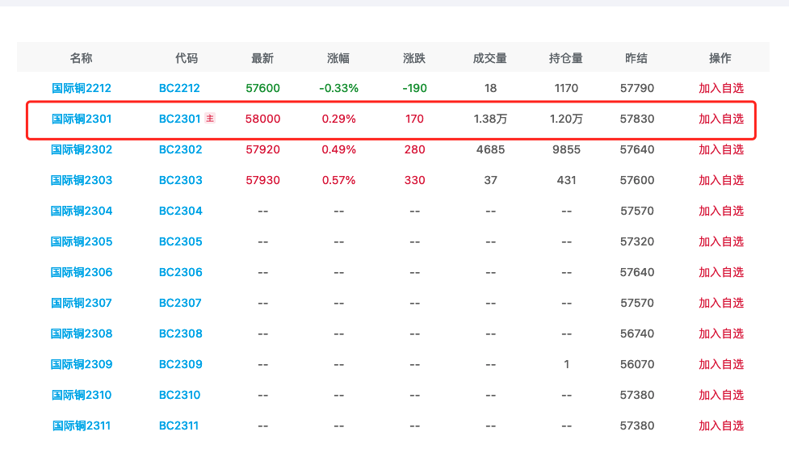Add 国际铜2309 to watchlist via 加入自选
The width and height of the screenshot is (789, 457).
pos(721,364)
